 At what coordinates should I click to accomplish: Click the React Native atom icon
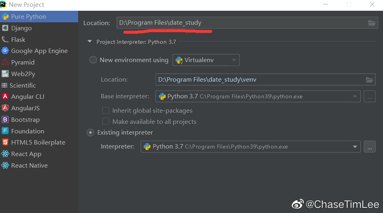[5, 165]
